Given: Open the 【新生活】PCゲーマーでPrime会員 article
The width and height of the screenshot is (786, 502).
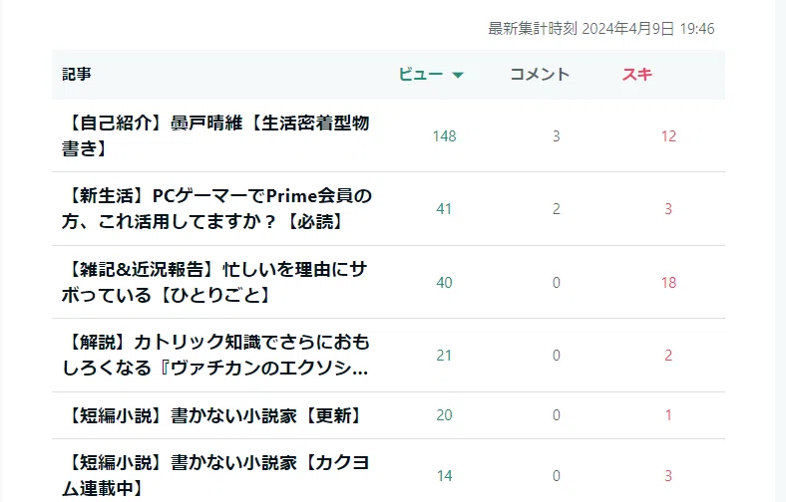Looking at the screenshot, I should point(216,209).
